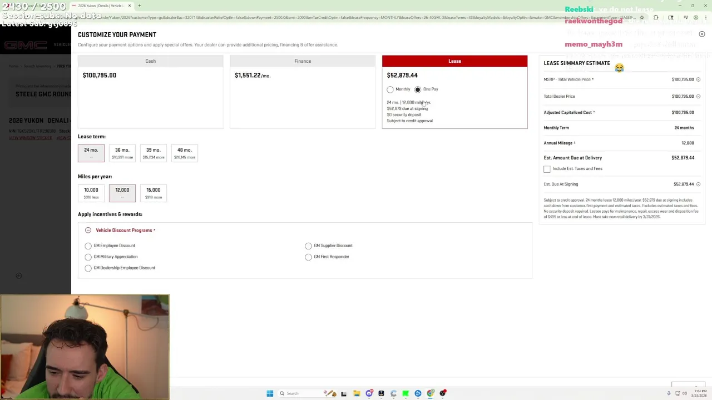The width and height of the screenshot is (712, 400).
Task: Open the purple chat app taskbar icon
Action: click(369, 393)
